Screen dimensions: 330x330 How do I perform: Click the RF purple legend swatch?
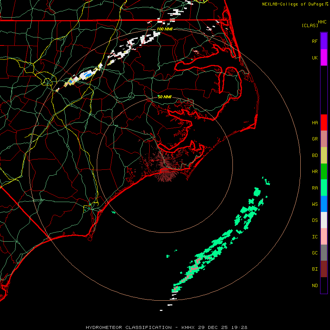tap(324, 41)
